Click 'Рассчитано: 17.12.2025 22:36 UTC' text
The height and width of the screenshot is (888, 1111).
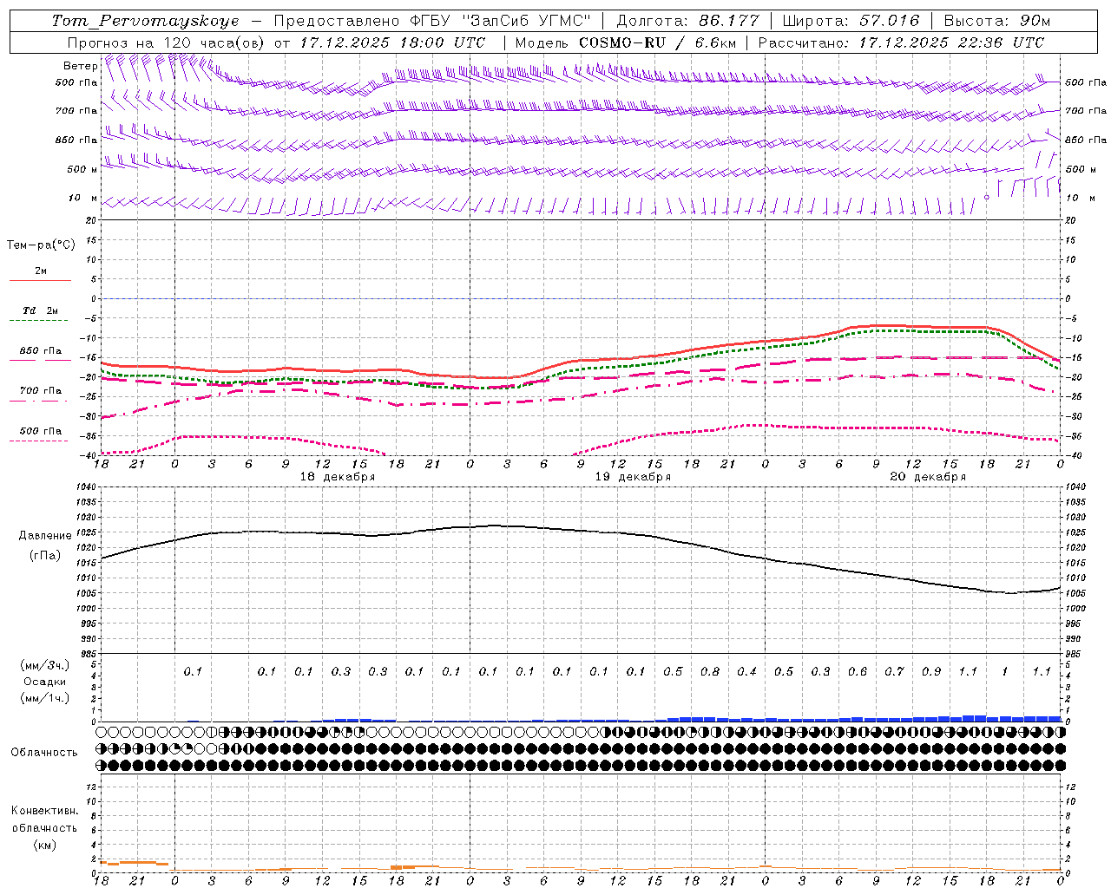[901, 42]
